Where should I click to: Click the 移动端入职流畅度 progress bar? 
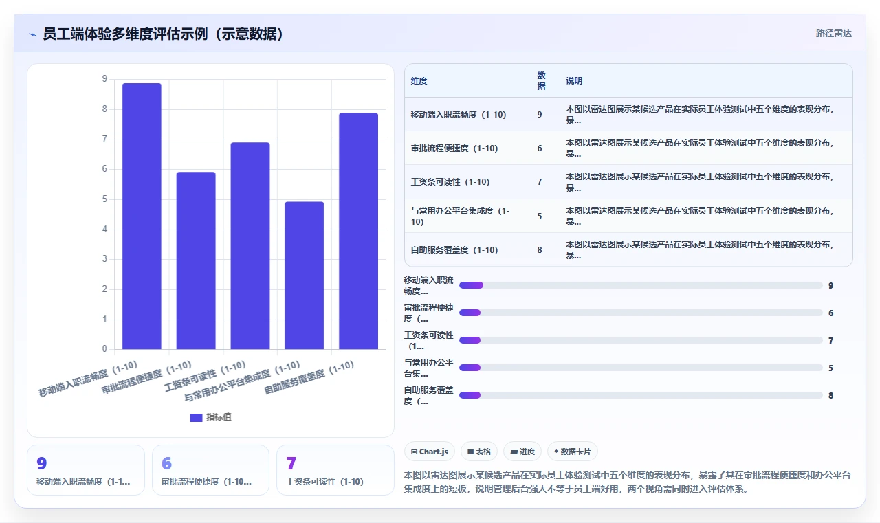tap(641, 285)
